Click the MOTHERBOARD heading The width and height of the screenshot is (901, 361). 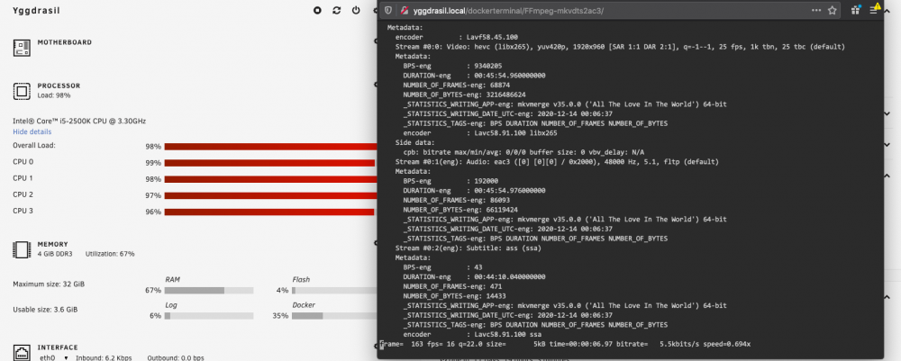click(x=64, y=42)
